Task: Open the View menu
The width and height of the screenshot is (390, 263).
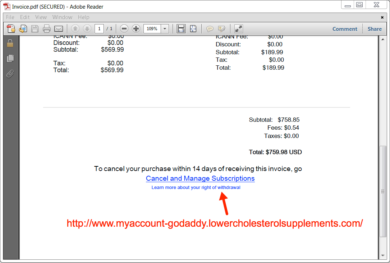Action: 41,17
